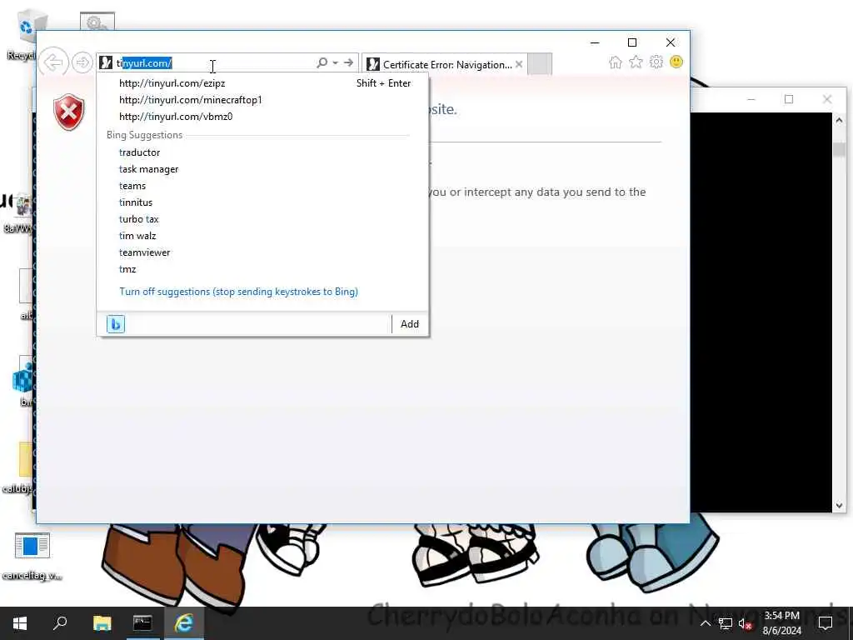Image resolution: width=853 pixels, height=640 pixels.
Task: Choose suggestion http://tinyurl.com/ezipz
Action: pos(262,83)
